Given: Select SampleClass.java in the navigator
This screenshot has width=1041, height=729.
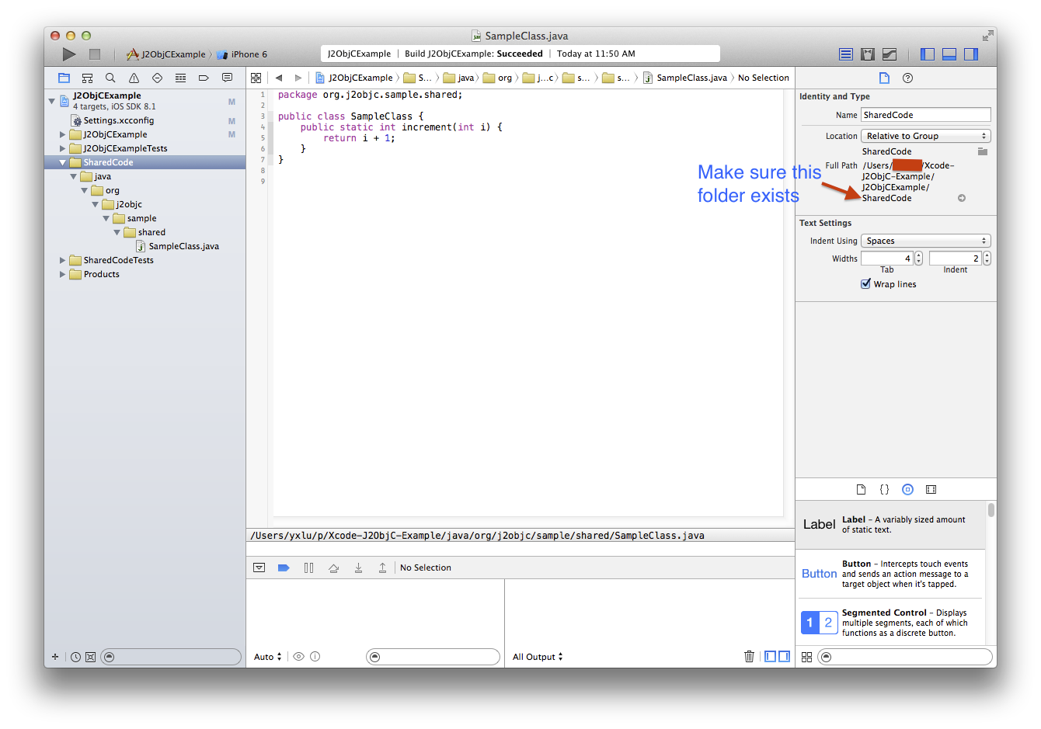Looking at the screenshot, I should [x=183, y=246].
